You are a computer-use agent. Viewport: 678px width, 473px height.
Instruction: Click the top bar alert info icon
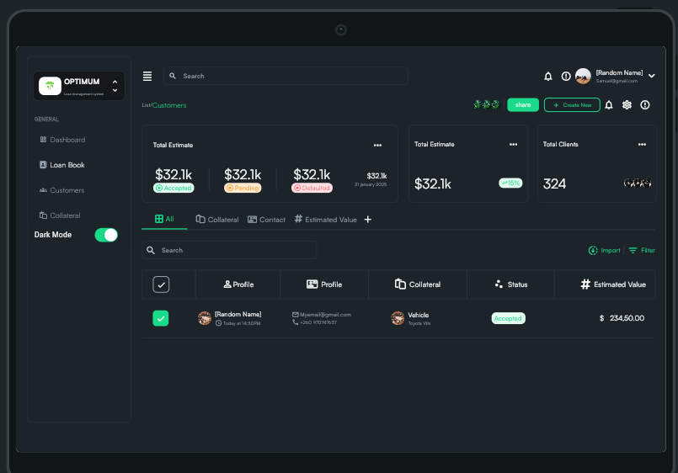(566, 77)
